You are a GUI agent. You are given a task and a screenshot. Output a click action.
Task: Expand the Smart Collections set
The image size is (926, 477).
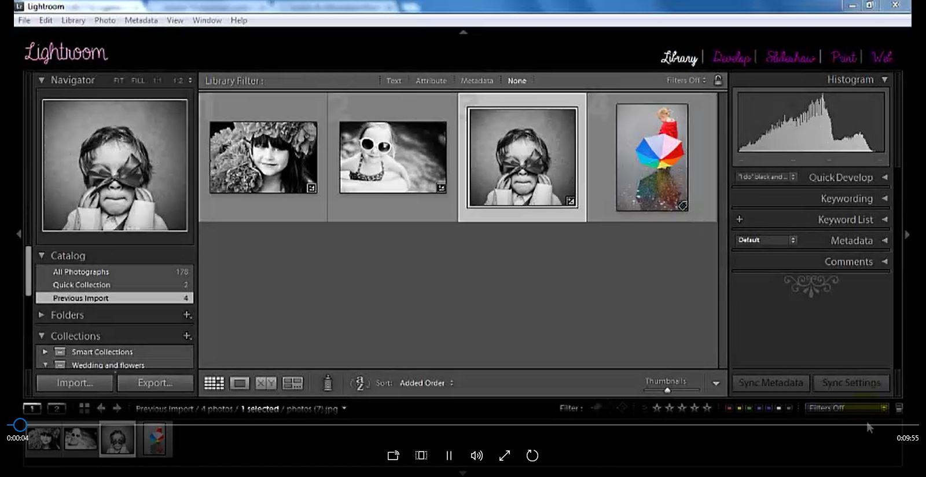[x=45, y=351]
